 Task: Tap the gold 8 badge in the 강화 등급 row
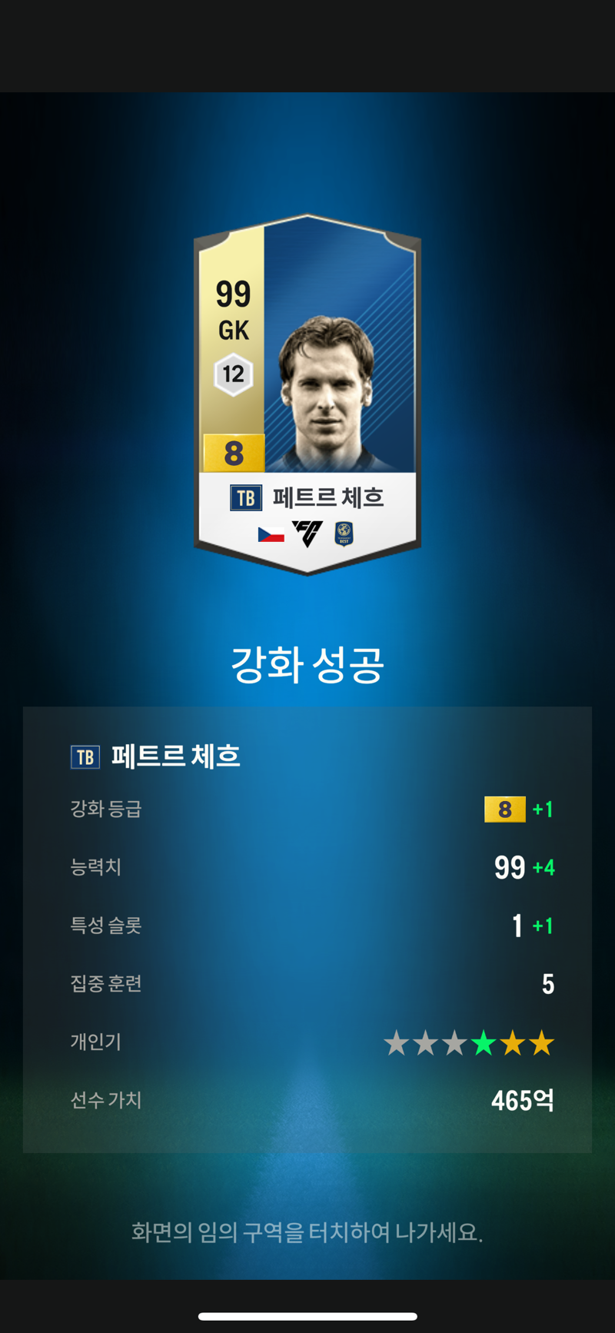pos(505,809)
